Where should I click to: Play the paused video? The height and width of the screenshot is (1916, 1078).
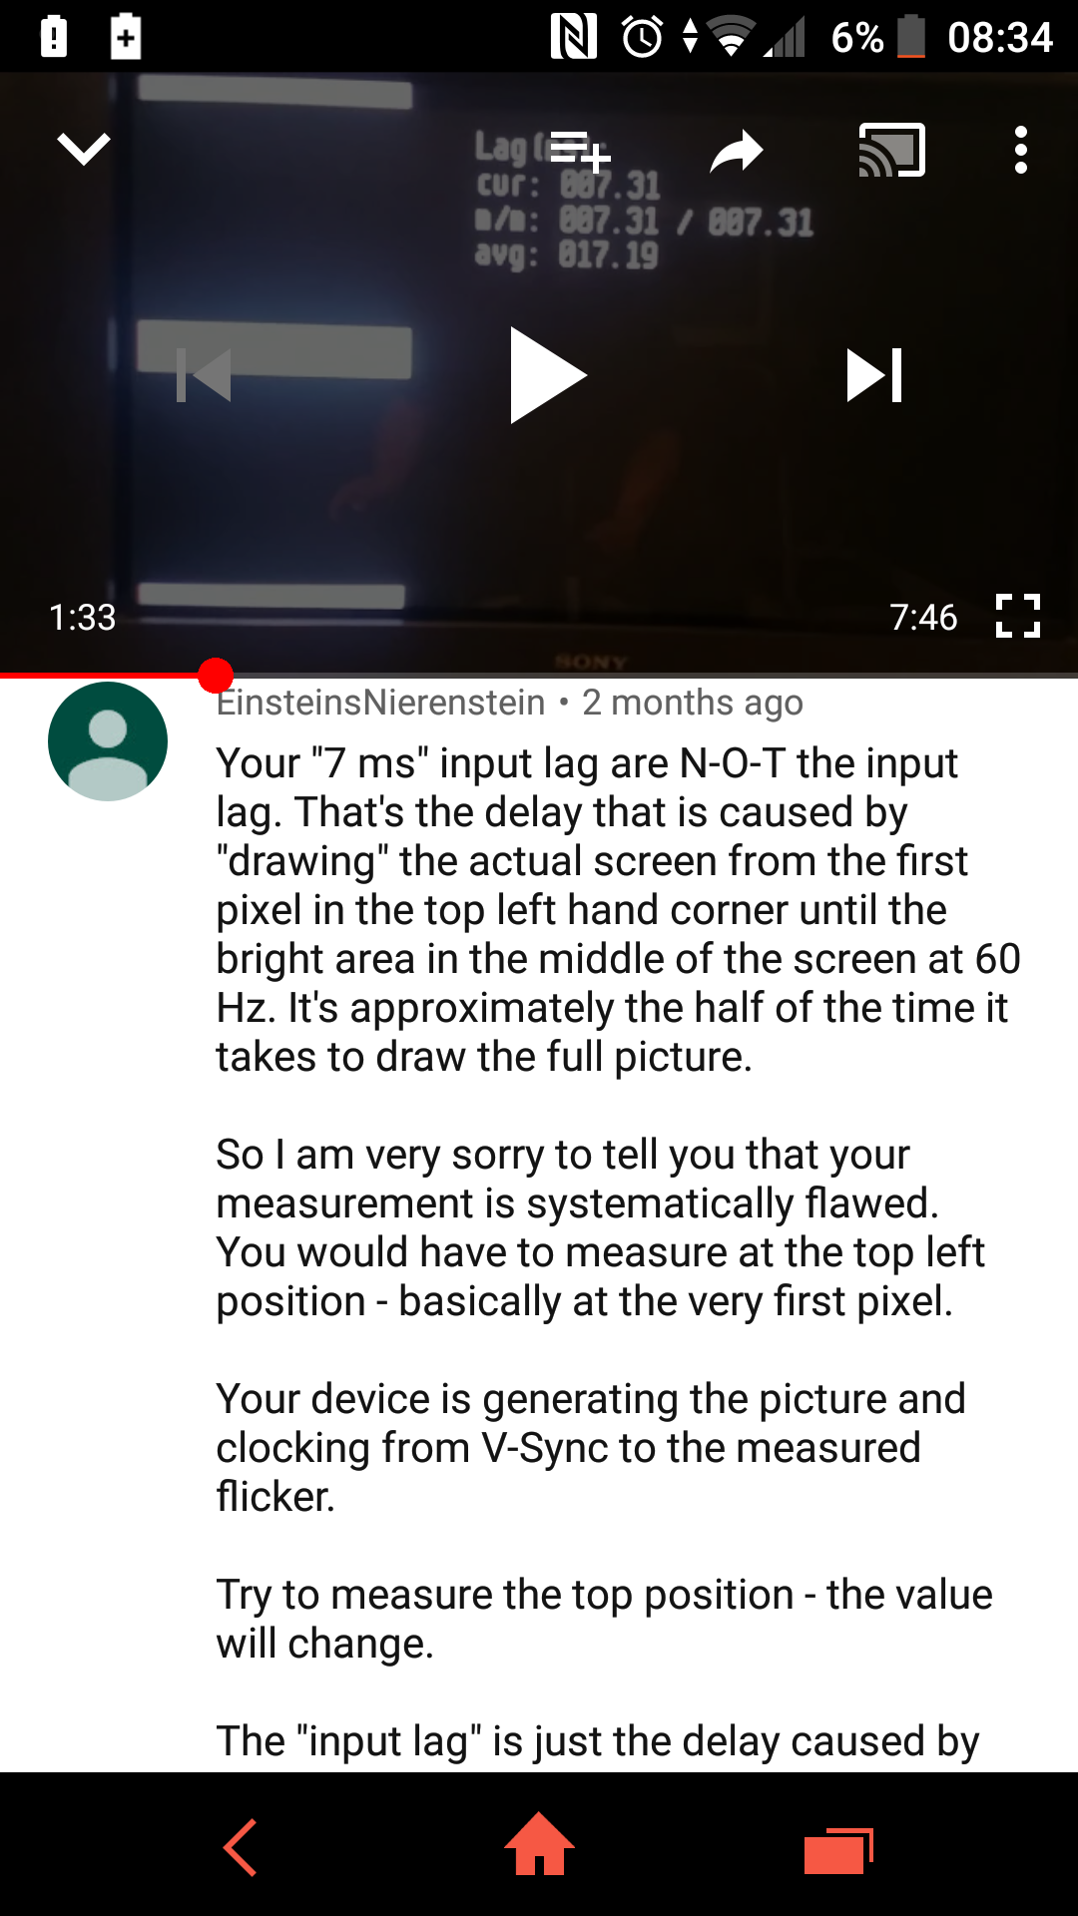[547, 375]
